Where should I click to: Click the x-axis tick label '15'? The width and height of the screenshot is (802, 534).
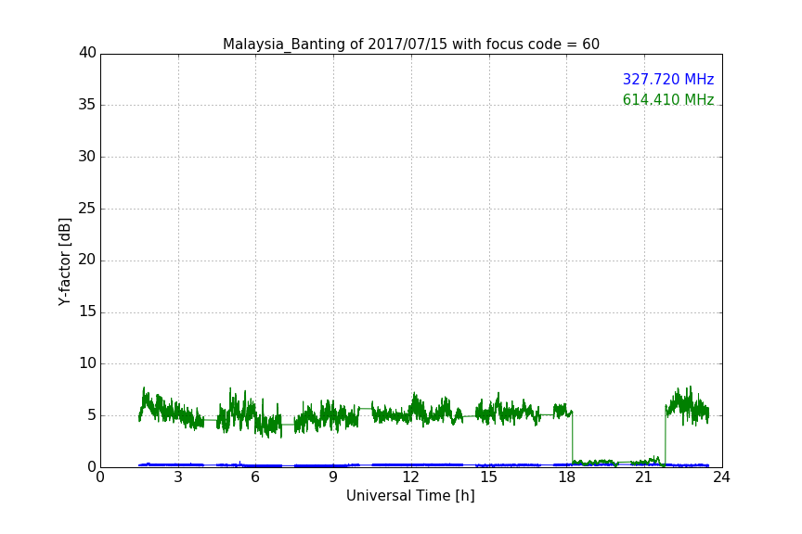[489, 477]
